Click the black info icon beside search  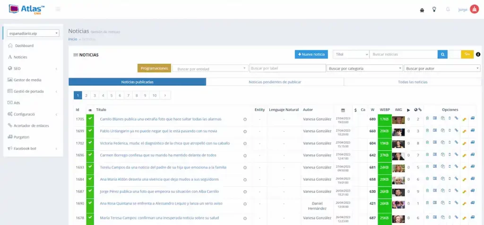point(478,55)
